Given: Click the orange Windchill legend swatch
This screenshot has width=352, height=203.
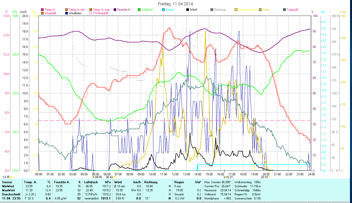Looking at the screenshot, I should pos(42,13).
